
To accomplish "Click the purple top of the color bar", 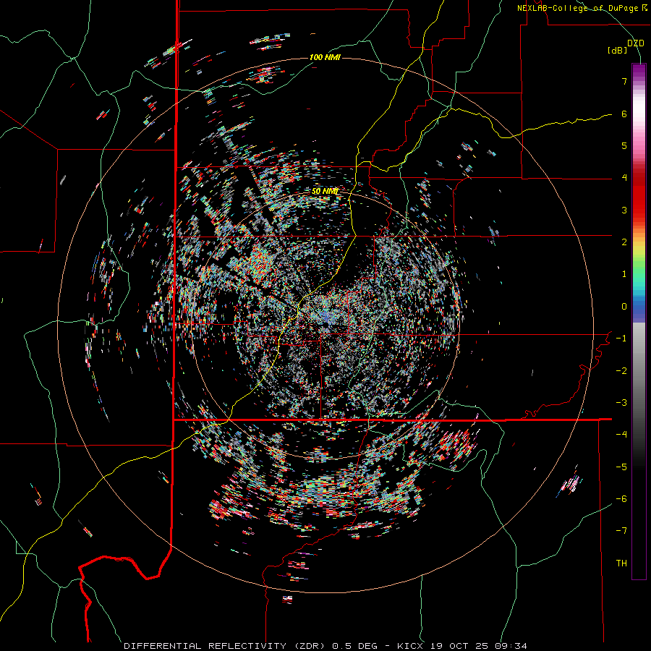I will pos(639,71).
